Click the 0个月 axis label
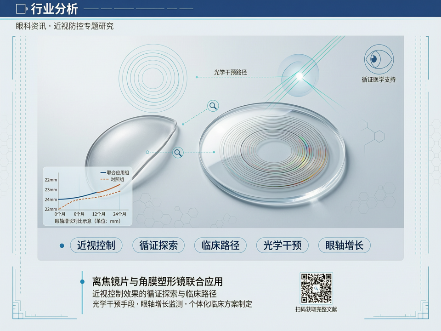This screenshot has width=441, height=331. pyautogui.click(x=60, y=214)
